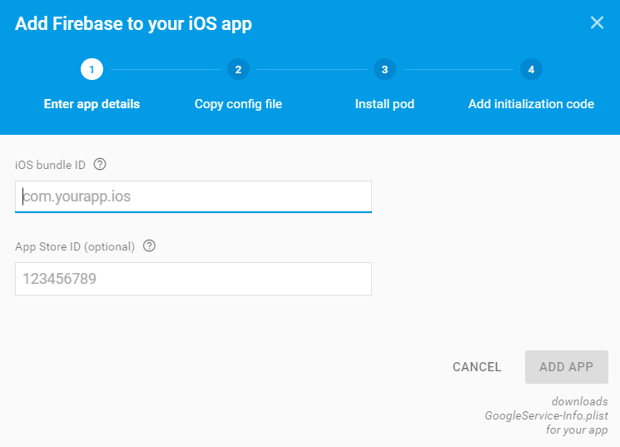
Task: Focus the App Store ID field
Action: [x=193, y=279]
